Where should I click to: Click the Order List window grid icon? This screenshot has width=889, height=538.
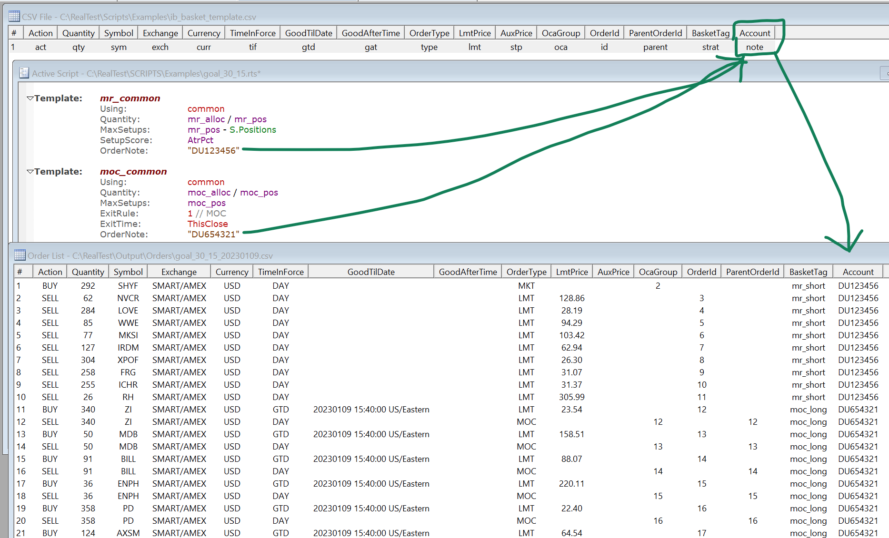click(x=20, y=255)
